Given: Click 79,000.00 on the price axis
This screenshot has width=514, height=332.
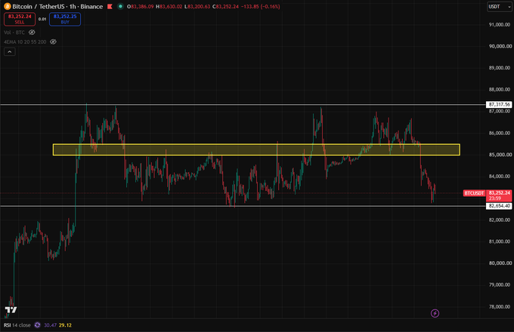Looking at the screenshot, I should pos(499,284).
